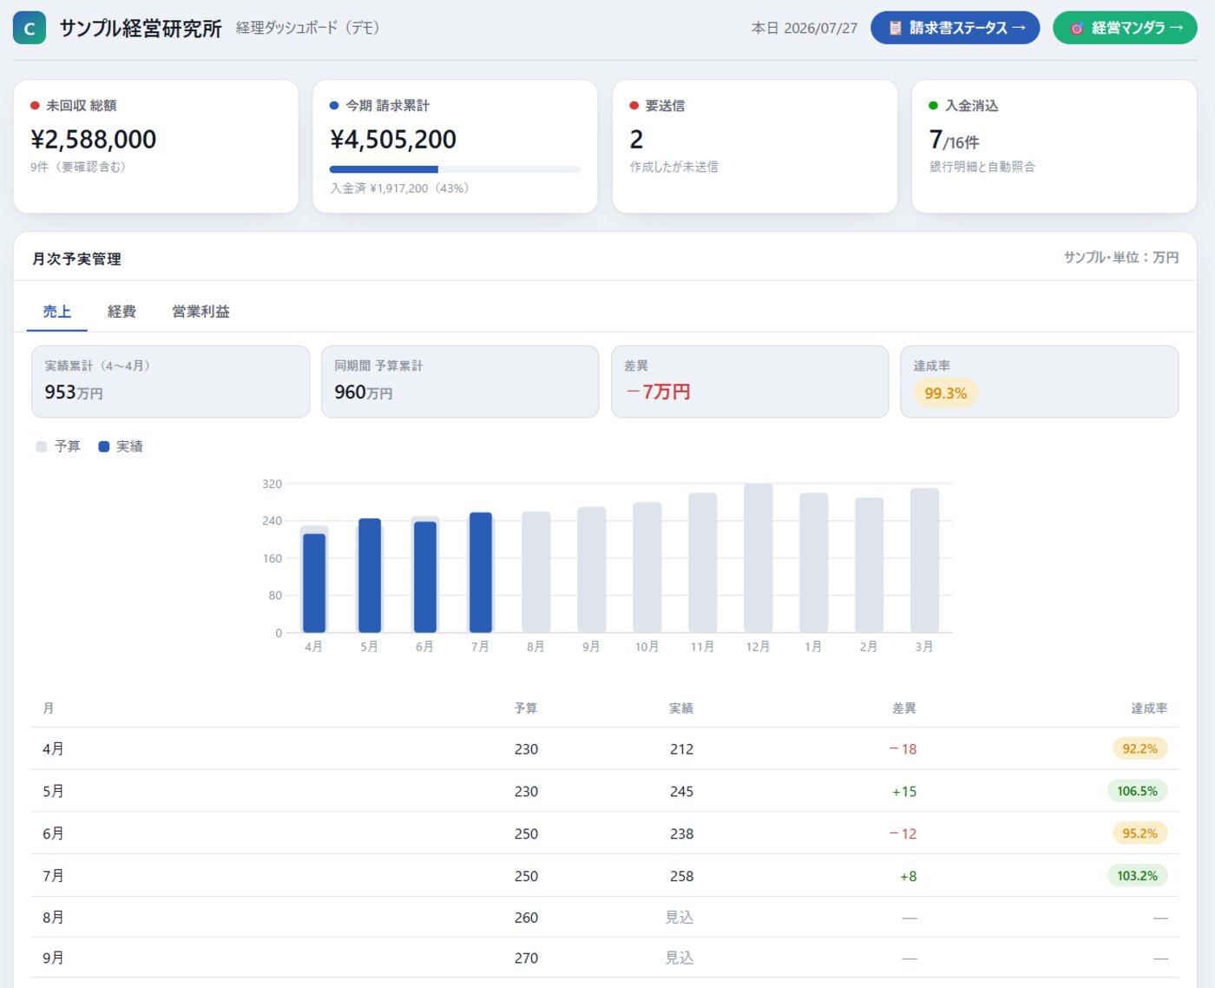Click the −12 variance value
The image size is (1215, 988).
(903, 834)
